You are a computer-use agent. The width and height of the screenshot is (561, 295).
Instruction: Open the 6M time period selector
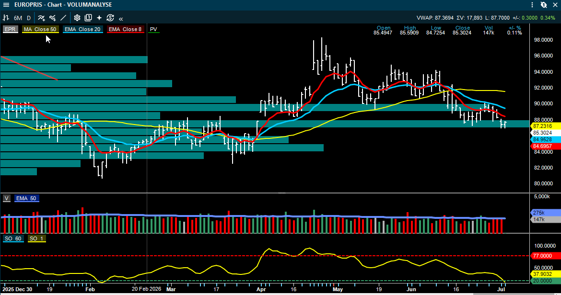18,18
